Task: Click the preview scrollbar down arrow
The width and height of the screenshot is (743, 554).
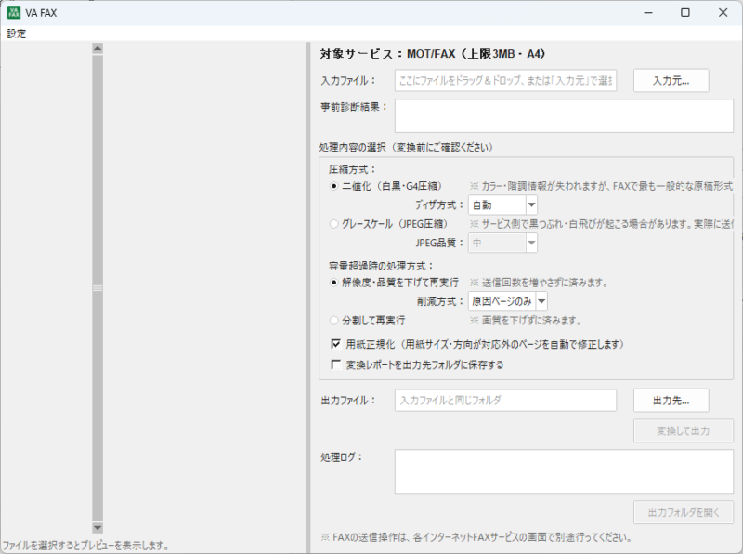Action: [x=98, y=527]
